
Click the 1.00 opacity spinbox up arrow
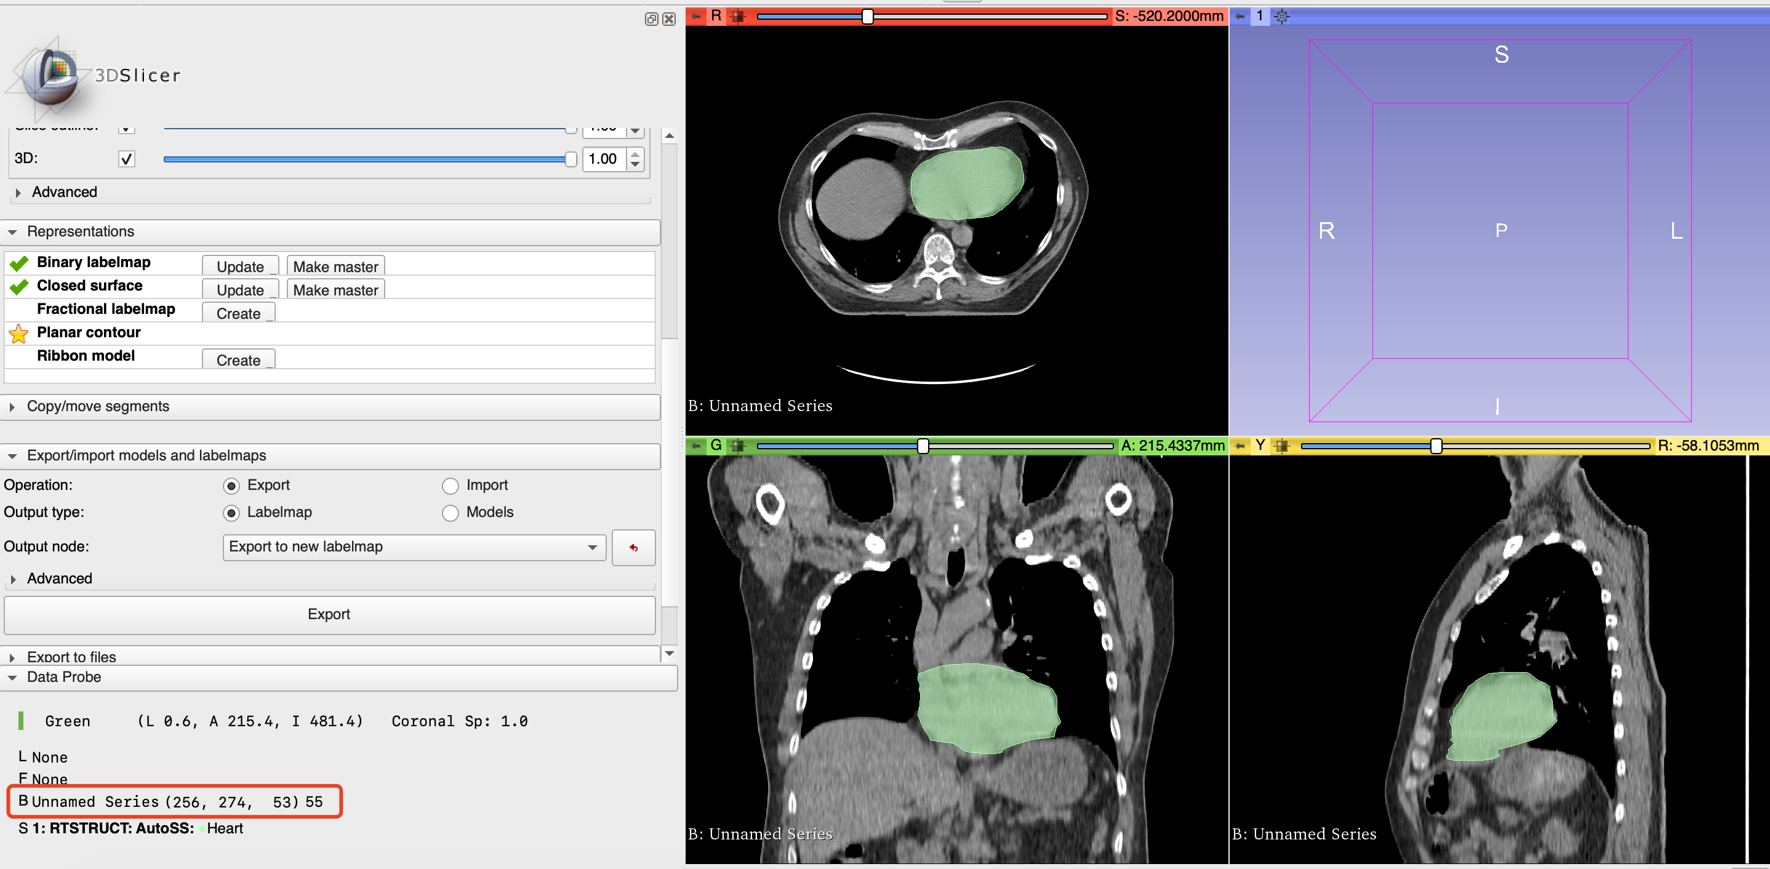pyautogui.click(x=635, y=153)
